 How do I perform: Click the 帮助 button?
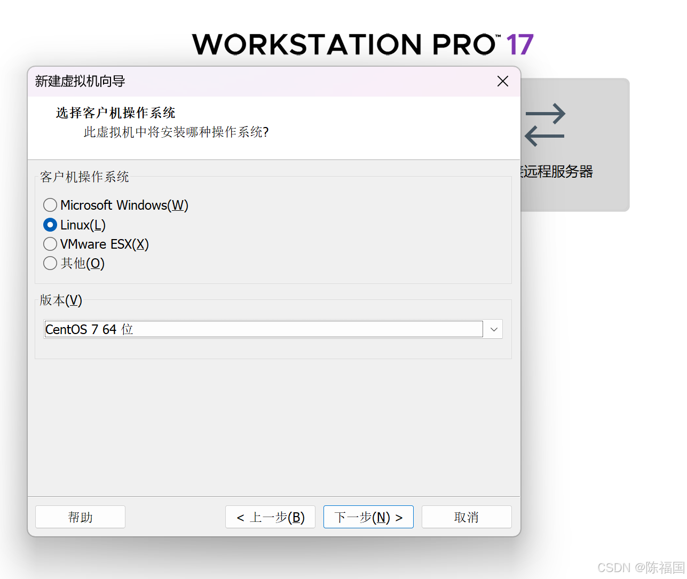click(80, 517)
